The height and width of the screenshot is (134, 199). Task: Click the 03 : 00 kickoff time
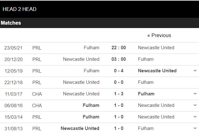119,59
